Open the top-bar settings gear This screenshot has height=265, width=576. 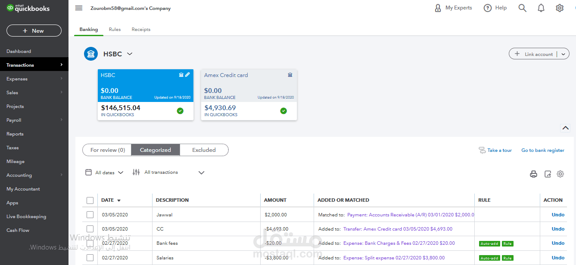coord(560,8)
